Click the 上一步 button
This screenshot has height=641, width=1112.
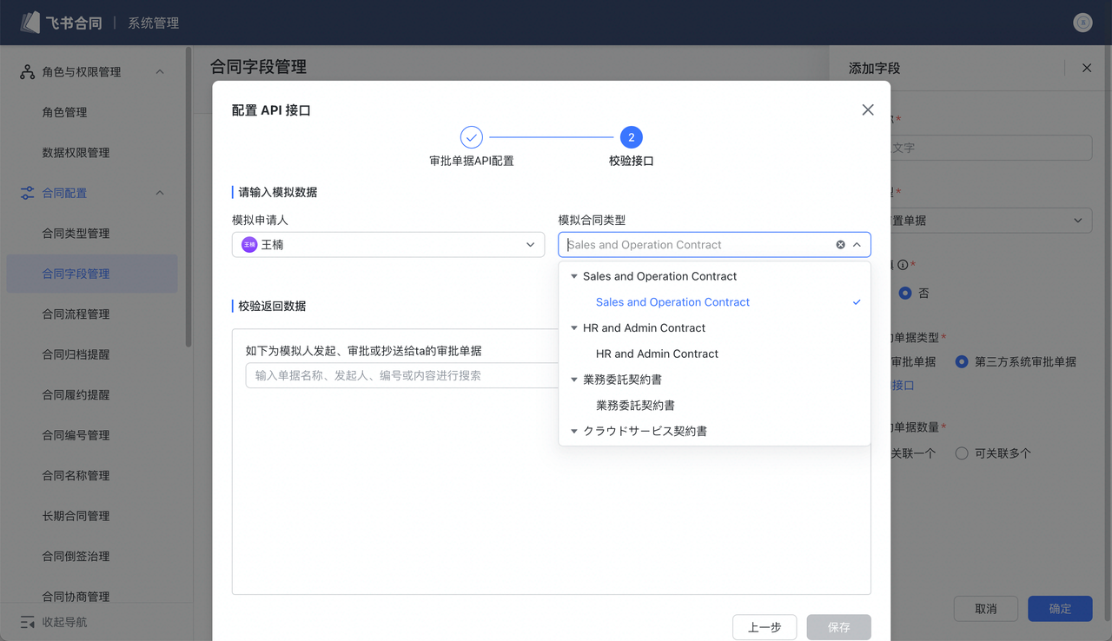click(x=764, y=627)
